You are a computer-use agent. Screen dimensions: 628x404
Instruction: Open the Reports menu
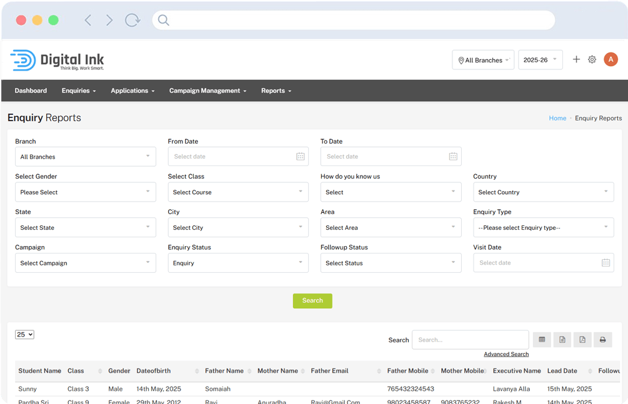[276, 91]
